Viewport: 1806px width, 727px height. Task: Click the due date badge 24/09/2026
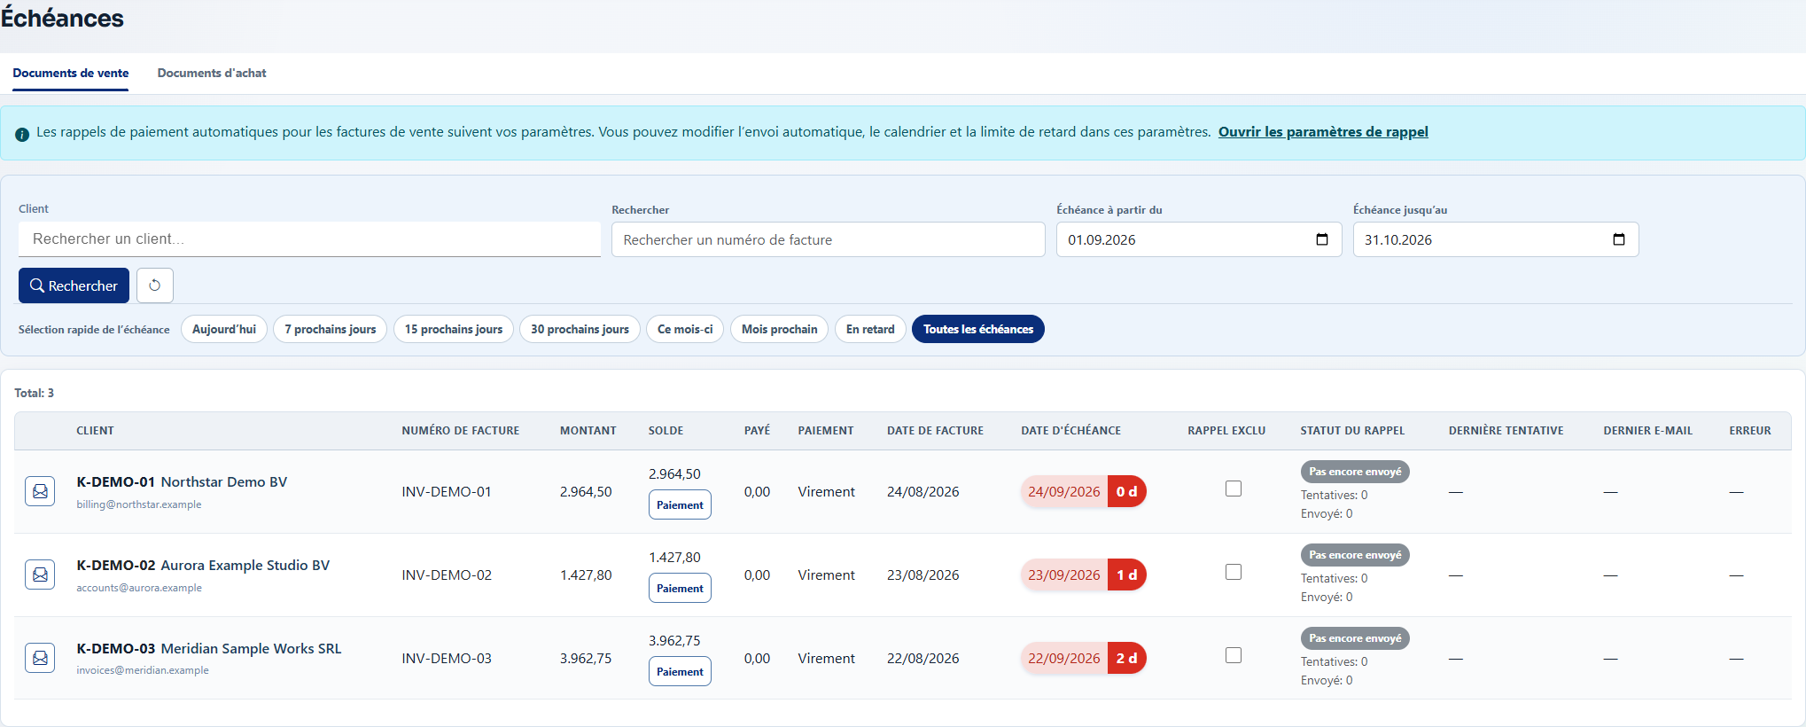point(1083,491)
